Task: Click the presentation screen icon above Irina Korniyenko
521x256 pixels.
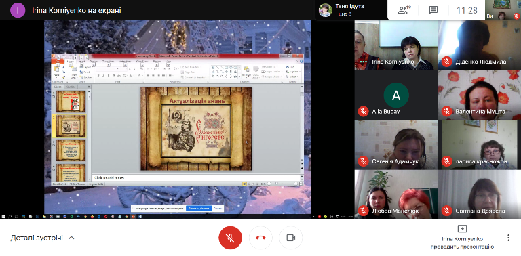Action: click(462, 229)
